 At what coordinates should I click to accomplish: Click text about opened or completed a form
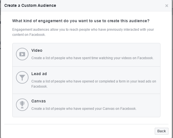click(94, 84)
